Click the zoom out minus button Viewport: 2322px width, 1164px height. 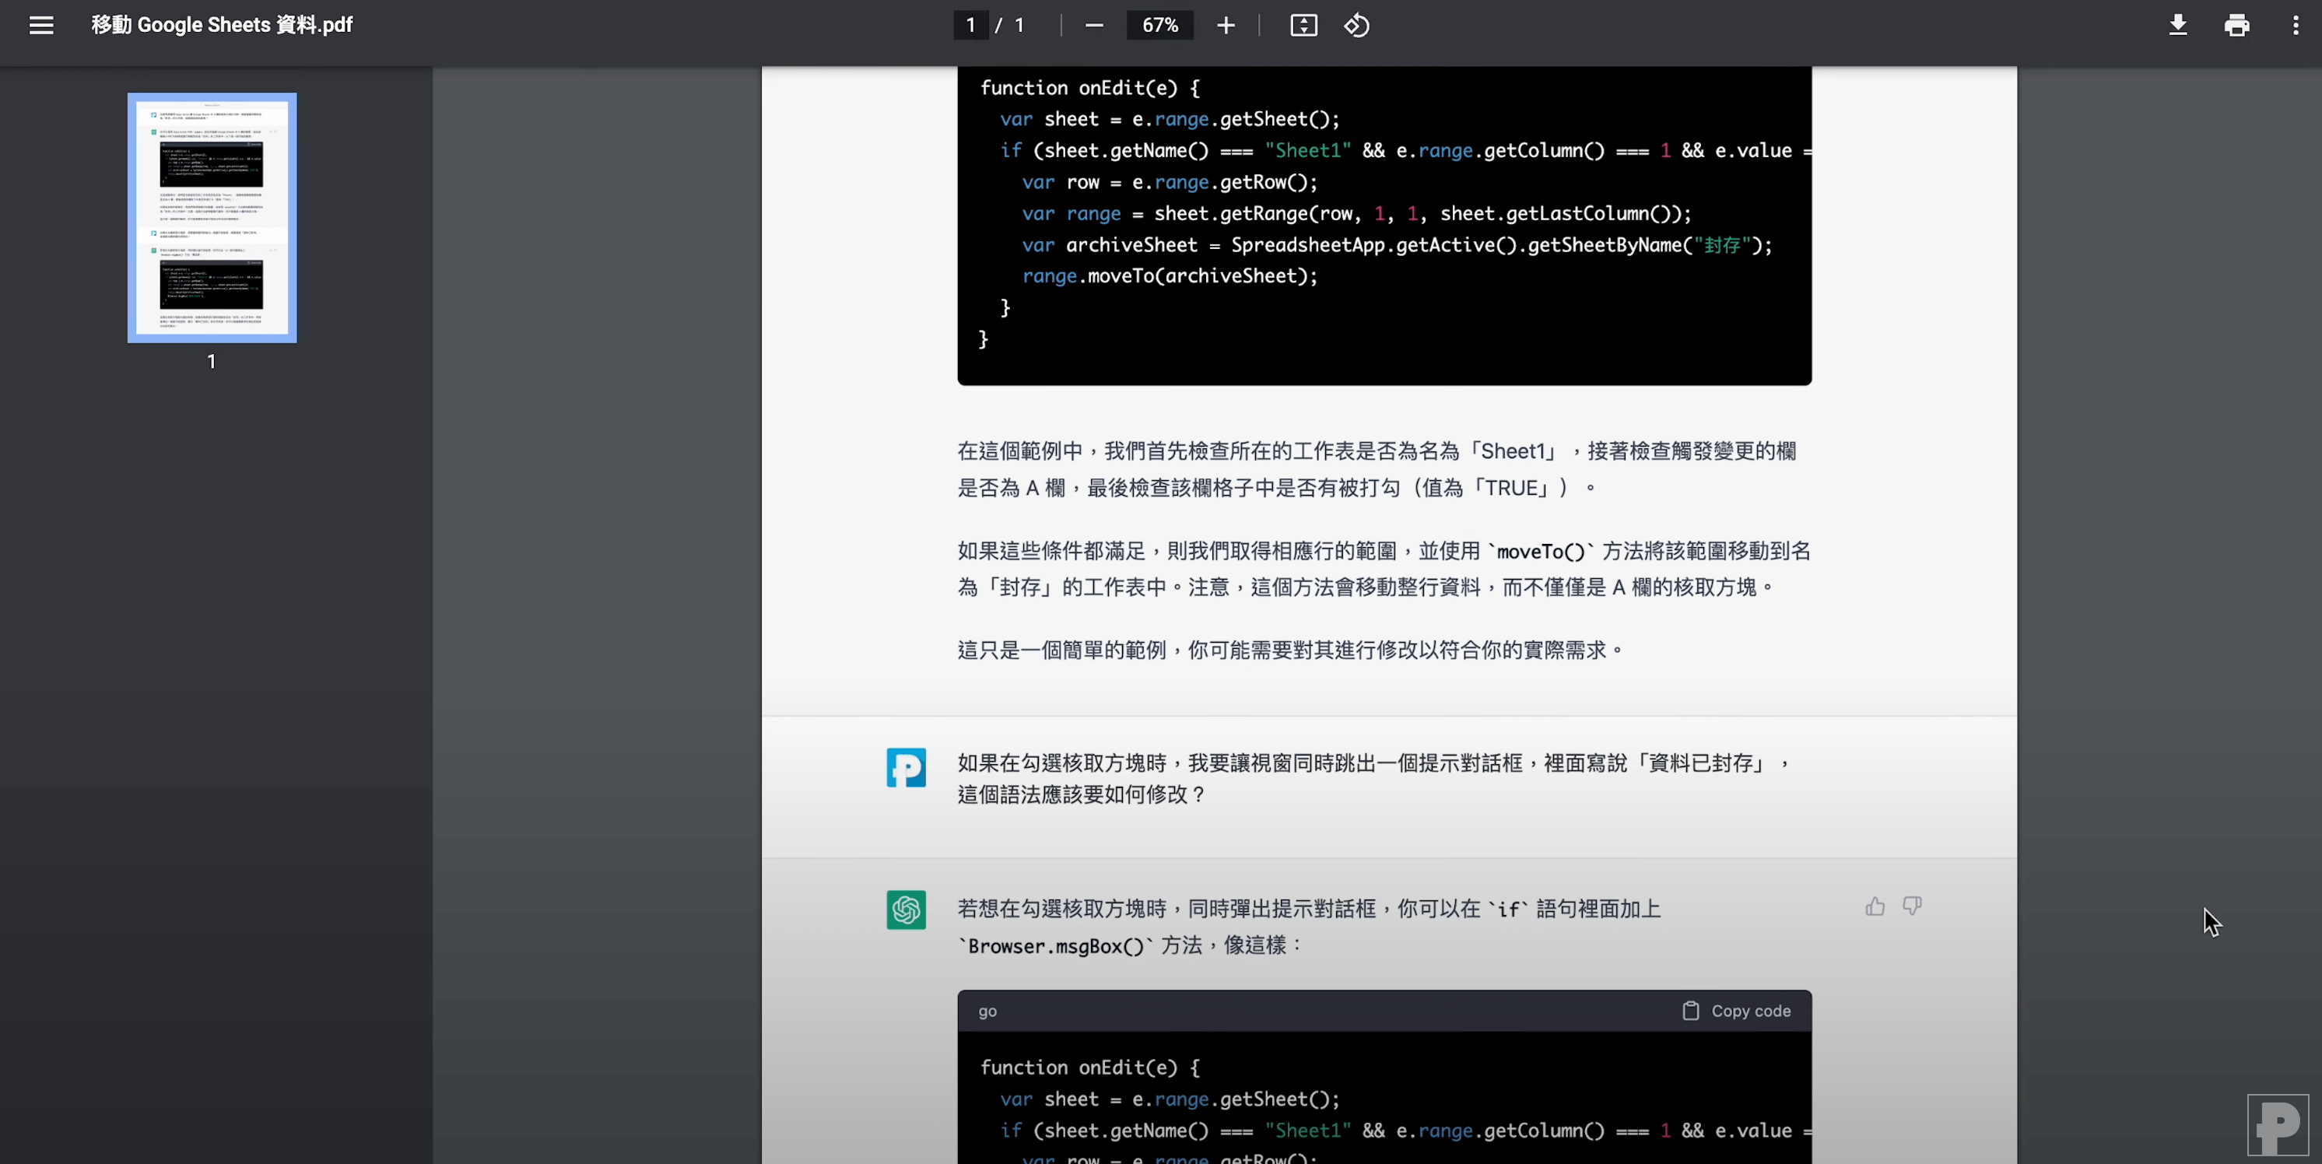[1093, 25]
